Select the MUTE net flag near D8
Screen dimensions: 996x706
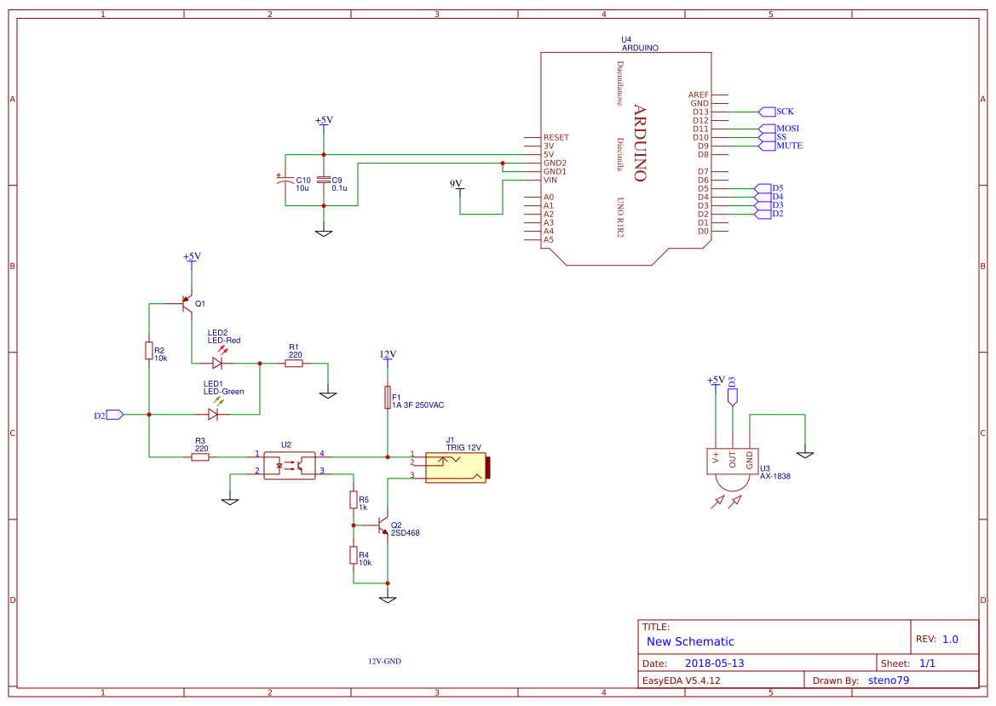[768, 146]
